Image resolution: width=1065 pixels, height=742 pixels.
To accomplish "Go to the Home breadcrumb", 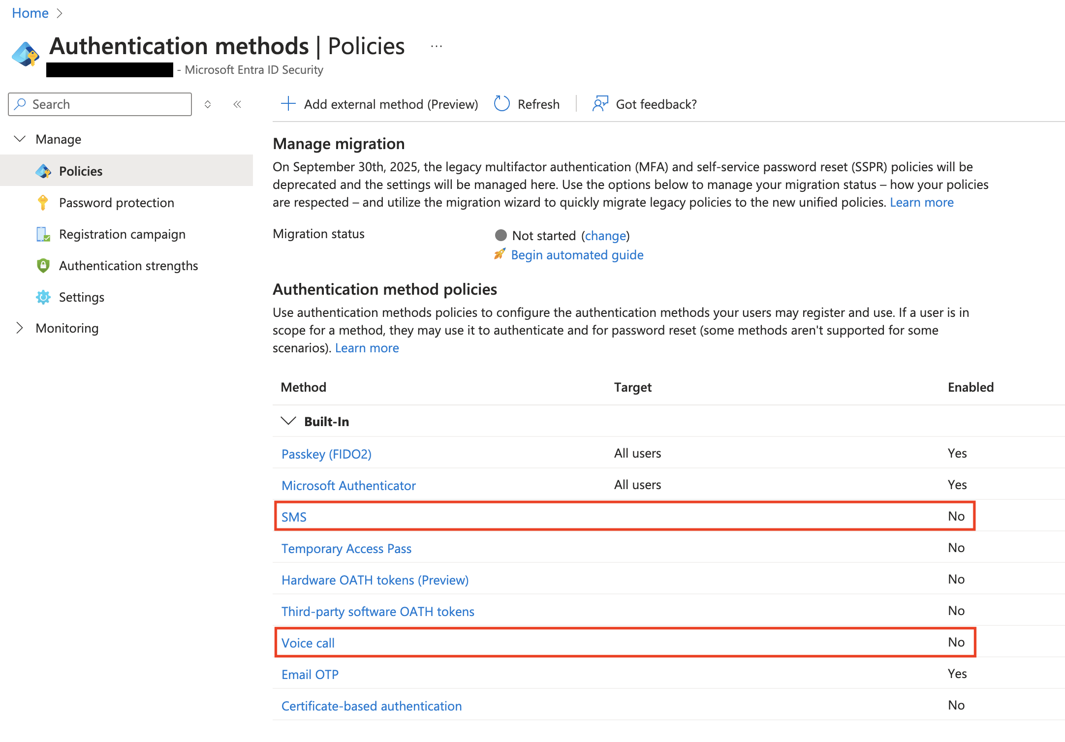I will tap(30, 13).
